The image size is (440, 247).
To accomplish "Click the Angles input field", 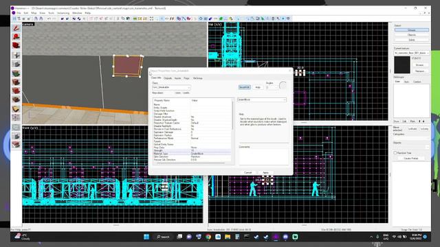I will coord(272,88).
